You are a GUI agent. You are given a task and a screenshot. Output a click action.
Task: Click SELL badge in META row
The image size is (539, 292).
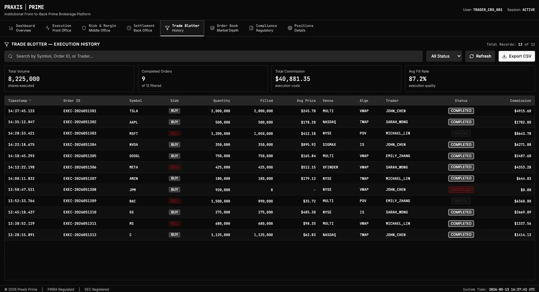click(174, 167)
